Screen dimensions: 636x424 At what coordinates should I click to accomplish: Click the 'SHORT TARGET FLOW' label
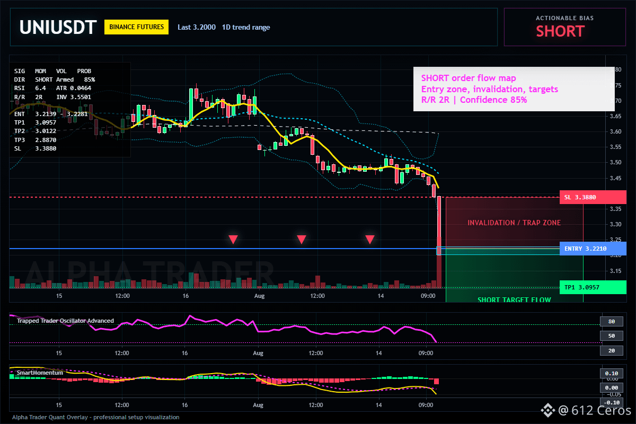point(514,299)
